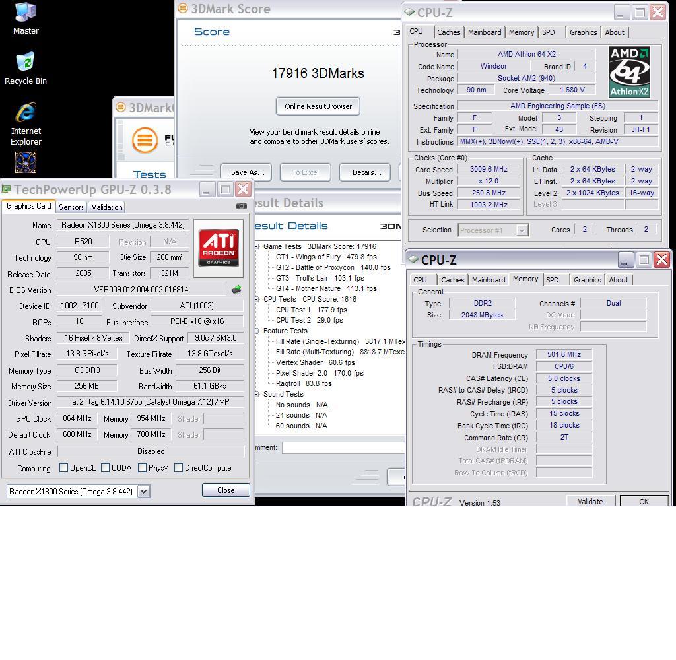
Task: Launch Internet Explorer desktop icon
Action: point(26,124)
